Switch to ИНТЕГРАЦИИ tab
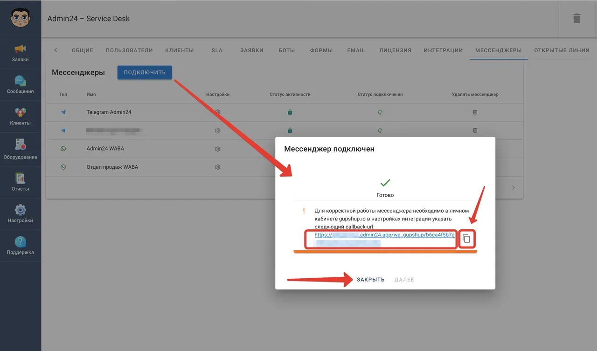 (443, 50)
